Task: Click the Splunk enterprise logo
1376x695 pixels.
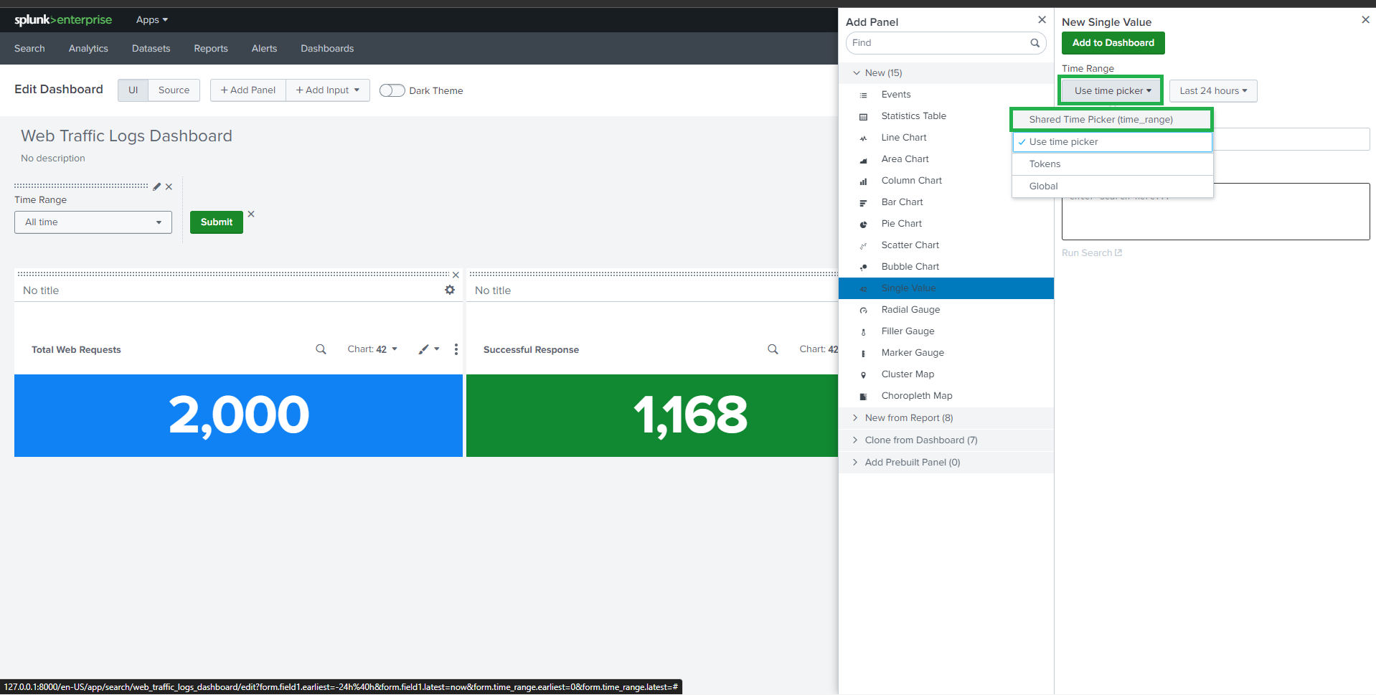Action: pos(63,19)
